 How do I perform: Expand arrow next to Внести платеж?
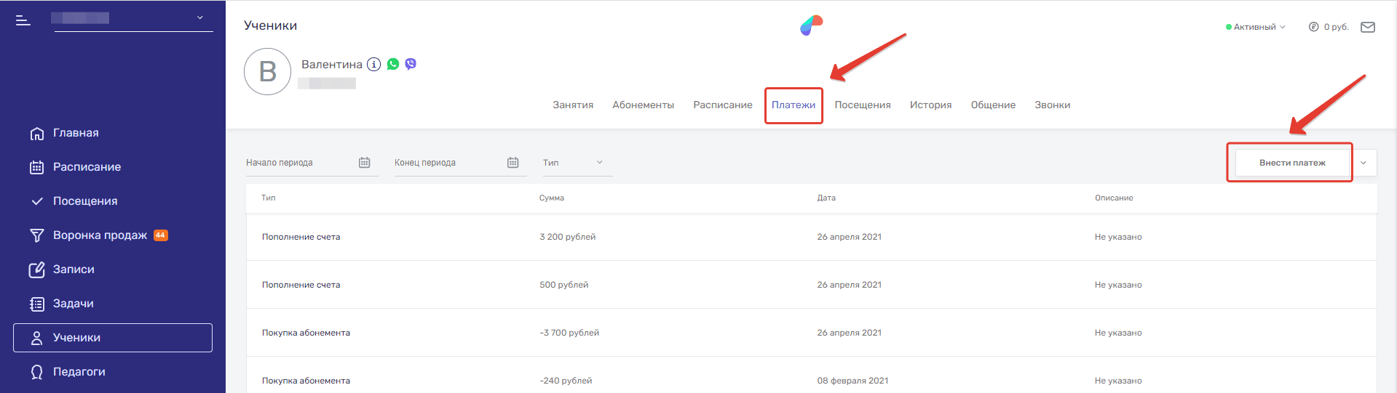(1364, 163)
